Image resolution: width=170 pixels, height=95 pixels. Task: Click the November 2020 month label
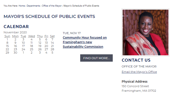[x=15, y=32]
